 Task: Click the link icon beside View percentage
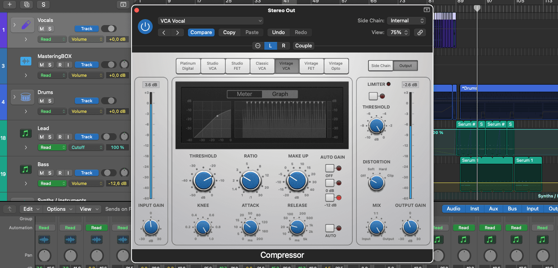pyautogui.click(x=420, y=33)
